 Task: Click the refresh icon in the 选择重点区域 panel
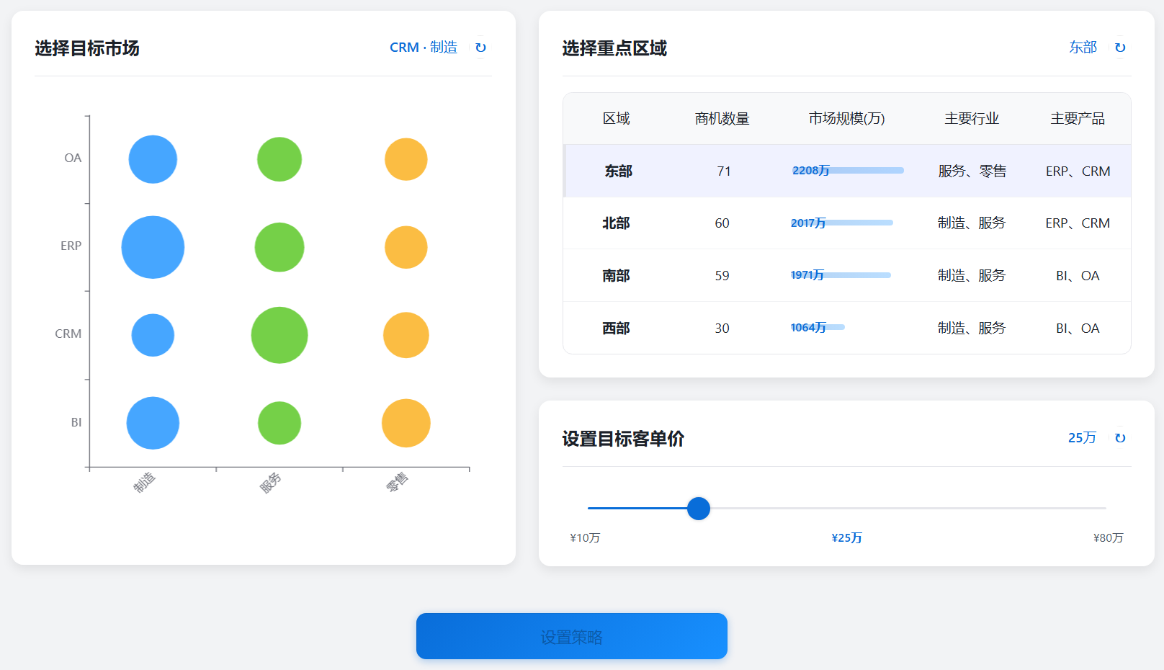click(x=1121, y=48)
